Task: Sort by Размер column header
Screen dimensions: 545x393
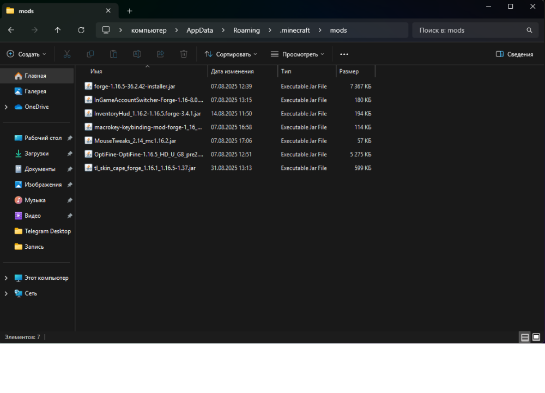Action: 349,71
